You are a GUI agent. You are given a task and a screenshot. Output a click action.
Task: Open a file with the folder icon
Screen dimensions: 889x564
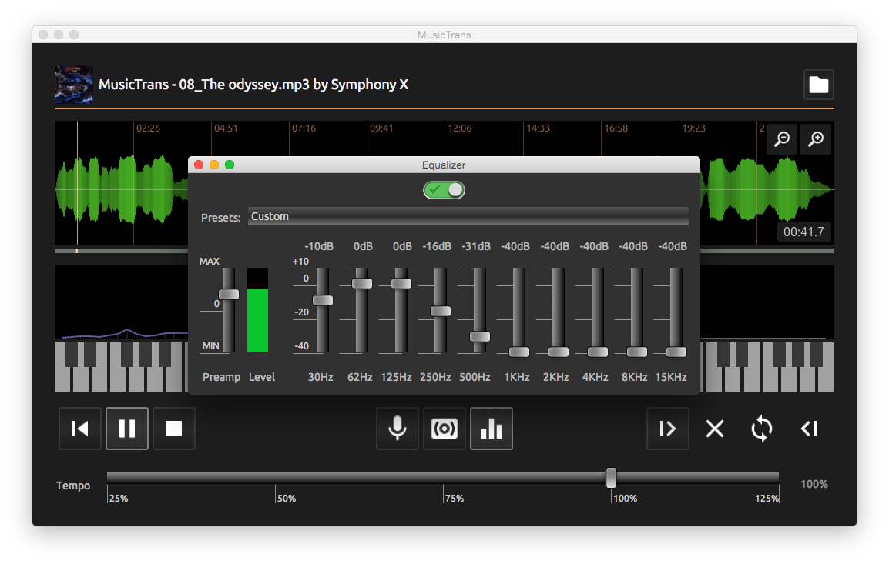point(818,85)
